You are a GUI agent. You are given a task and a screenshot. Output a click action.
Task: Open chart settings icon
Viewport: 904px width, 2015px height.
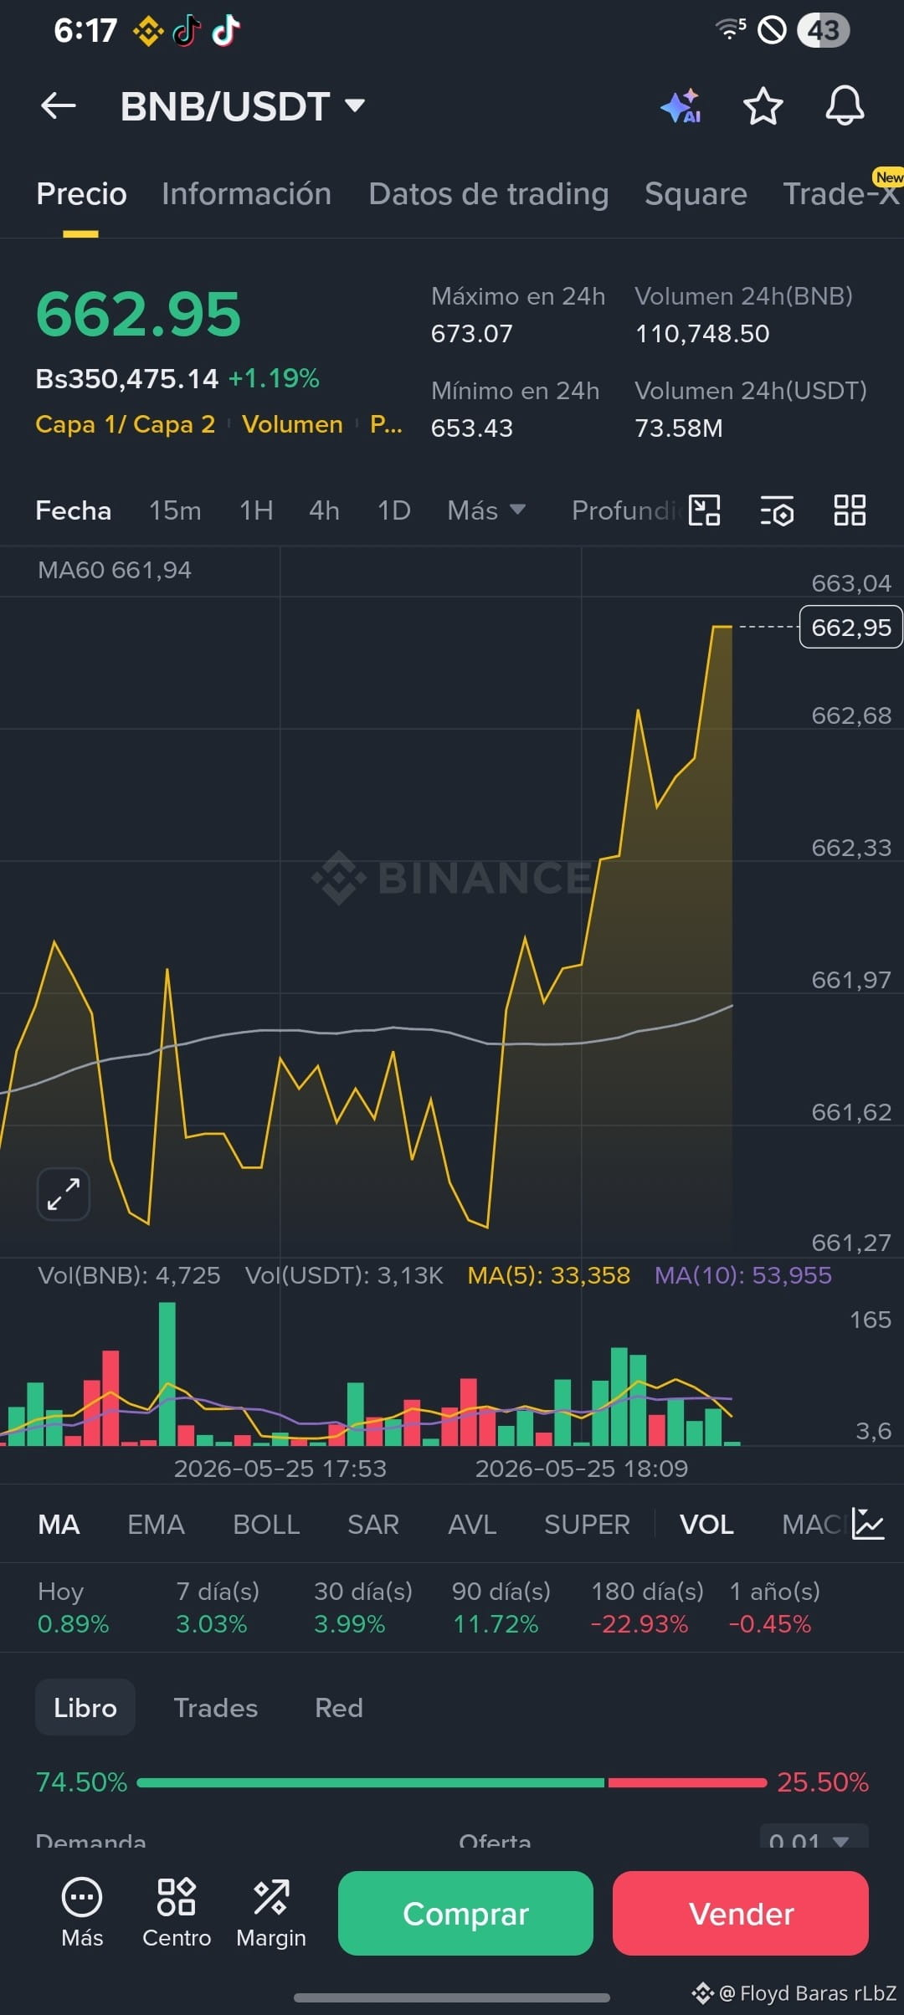[x=777, y=510]
